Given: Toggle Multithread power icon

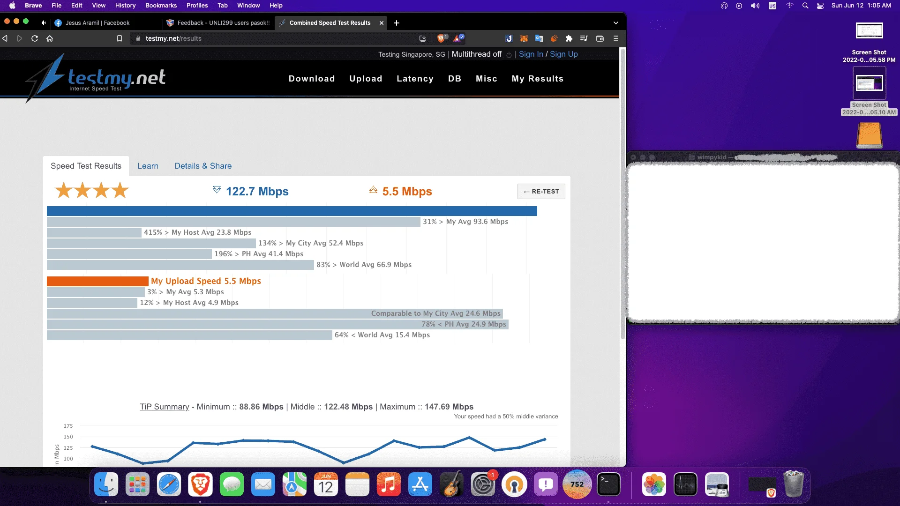Looking at the screenshot, I should pos(509,55).
